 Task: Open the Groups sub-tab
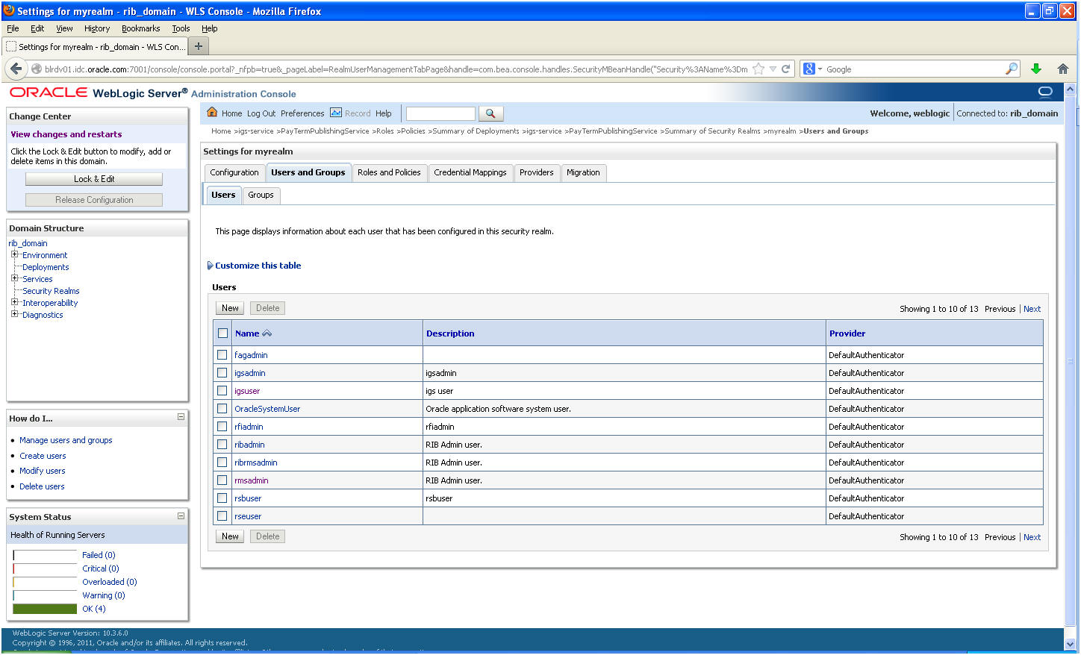[x=261, y=195]
